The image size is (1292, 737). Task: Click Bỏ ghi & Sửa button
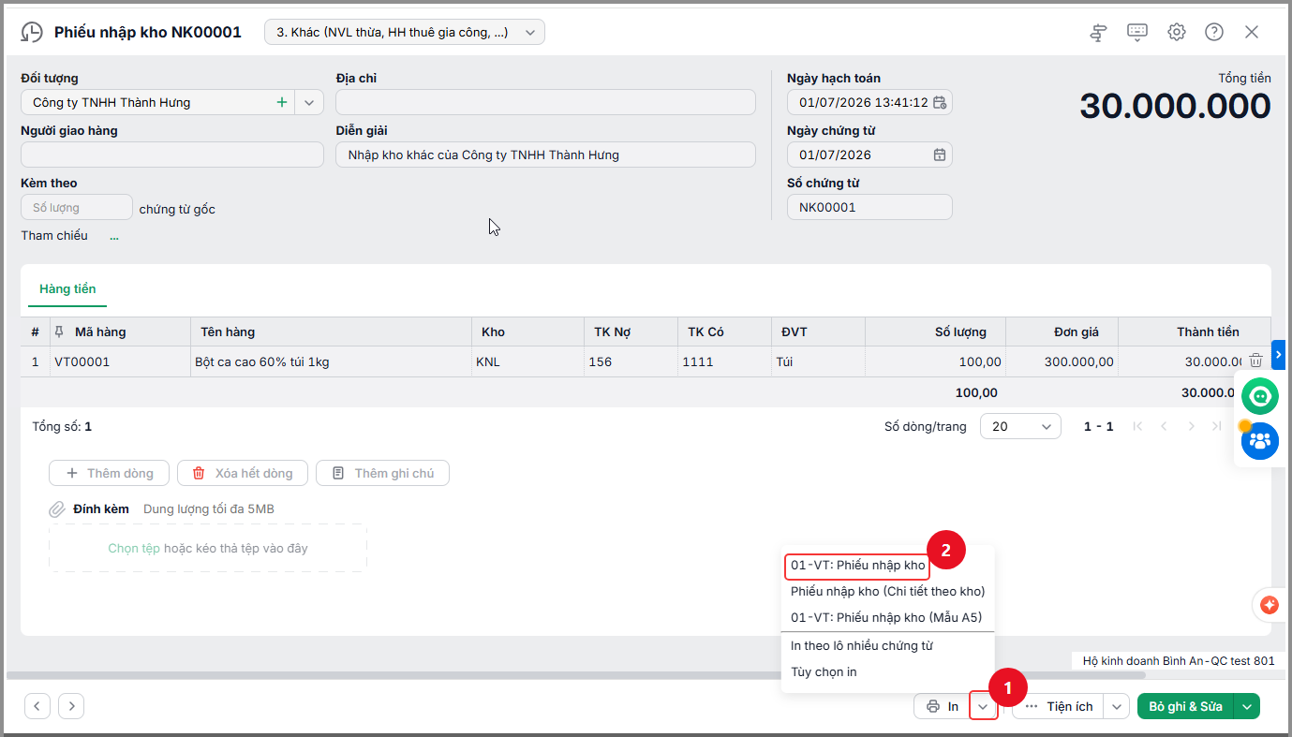point(1186,706)
